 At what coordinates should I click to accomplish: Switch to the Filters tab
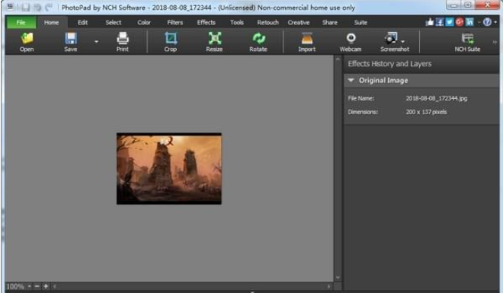[x=175, y=22]
